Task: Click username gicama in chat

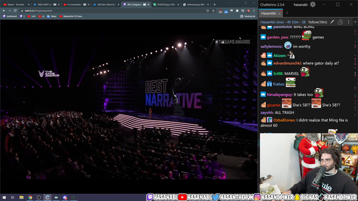Action: coord(274,105)
